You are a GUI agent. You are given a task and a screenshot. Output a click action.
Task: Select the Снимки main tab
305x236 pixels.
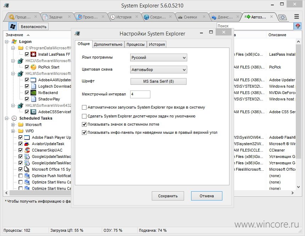click(x=190, y=17)
